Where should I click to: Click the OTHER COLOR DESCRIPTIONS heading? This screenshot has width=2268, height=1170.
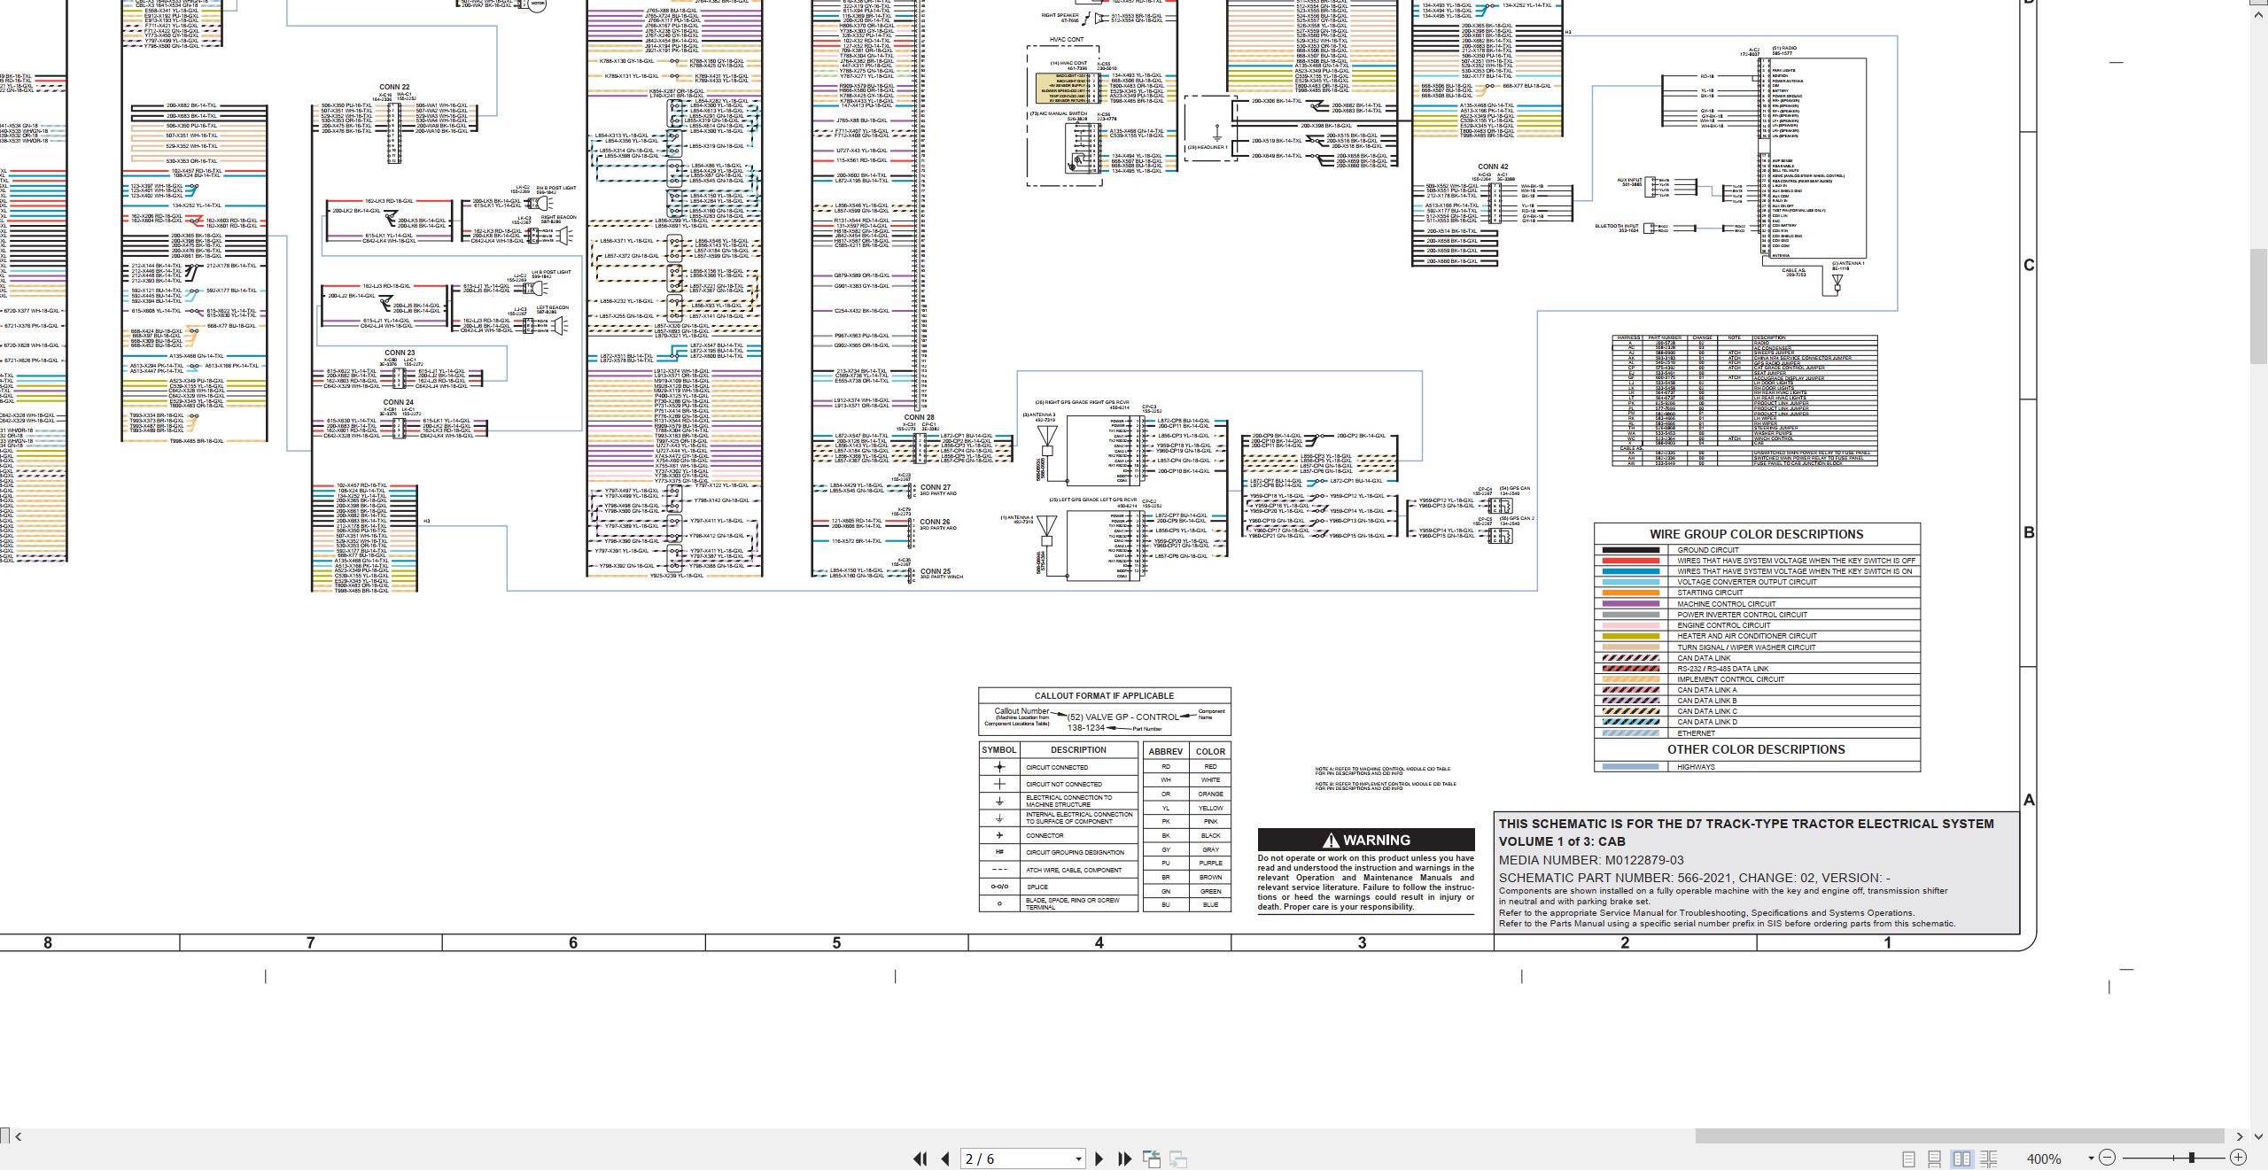pyautogui.click(x=1756, y=749)
